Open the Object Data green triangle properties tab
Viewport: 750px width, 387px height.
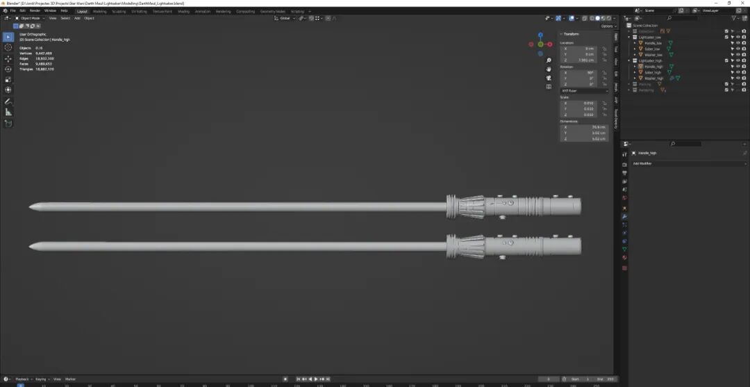tap(624, 249)
